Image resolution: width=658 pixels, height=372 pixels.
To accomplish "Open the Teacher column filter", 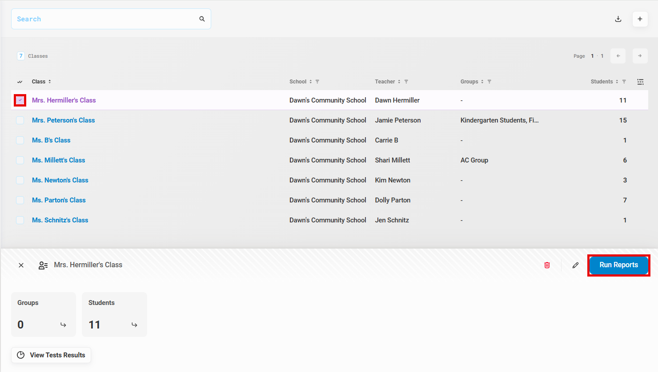I will [406, 82].
